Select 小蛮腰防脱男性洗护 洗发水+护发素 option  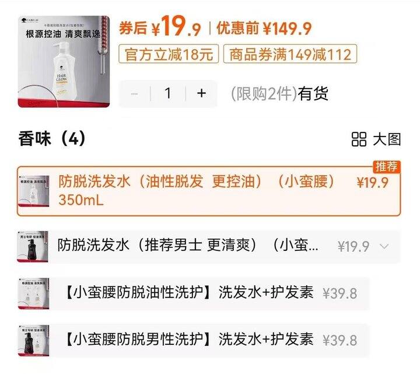[194, 340]
